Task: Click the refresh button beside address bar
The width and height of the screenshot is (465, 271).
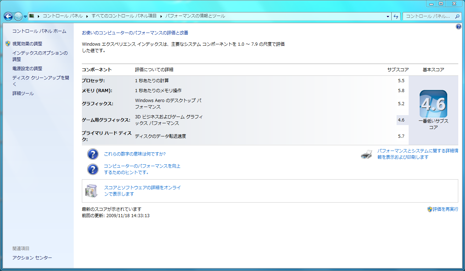Action: [396, 16]
